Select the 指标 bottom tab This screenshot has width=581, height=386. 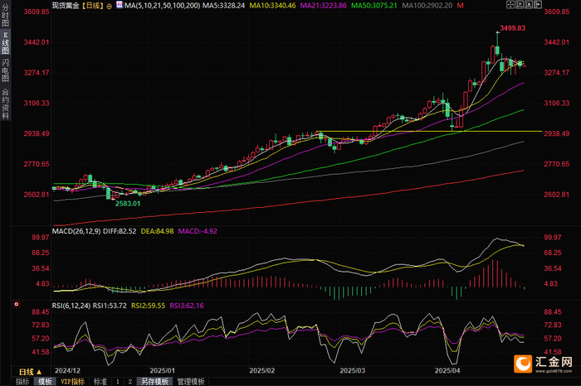22,382
